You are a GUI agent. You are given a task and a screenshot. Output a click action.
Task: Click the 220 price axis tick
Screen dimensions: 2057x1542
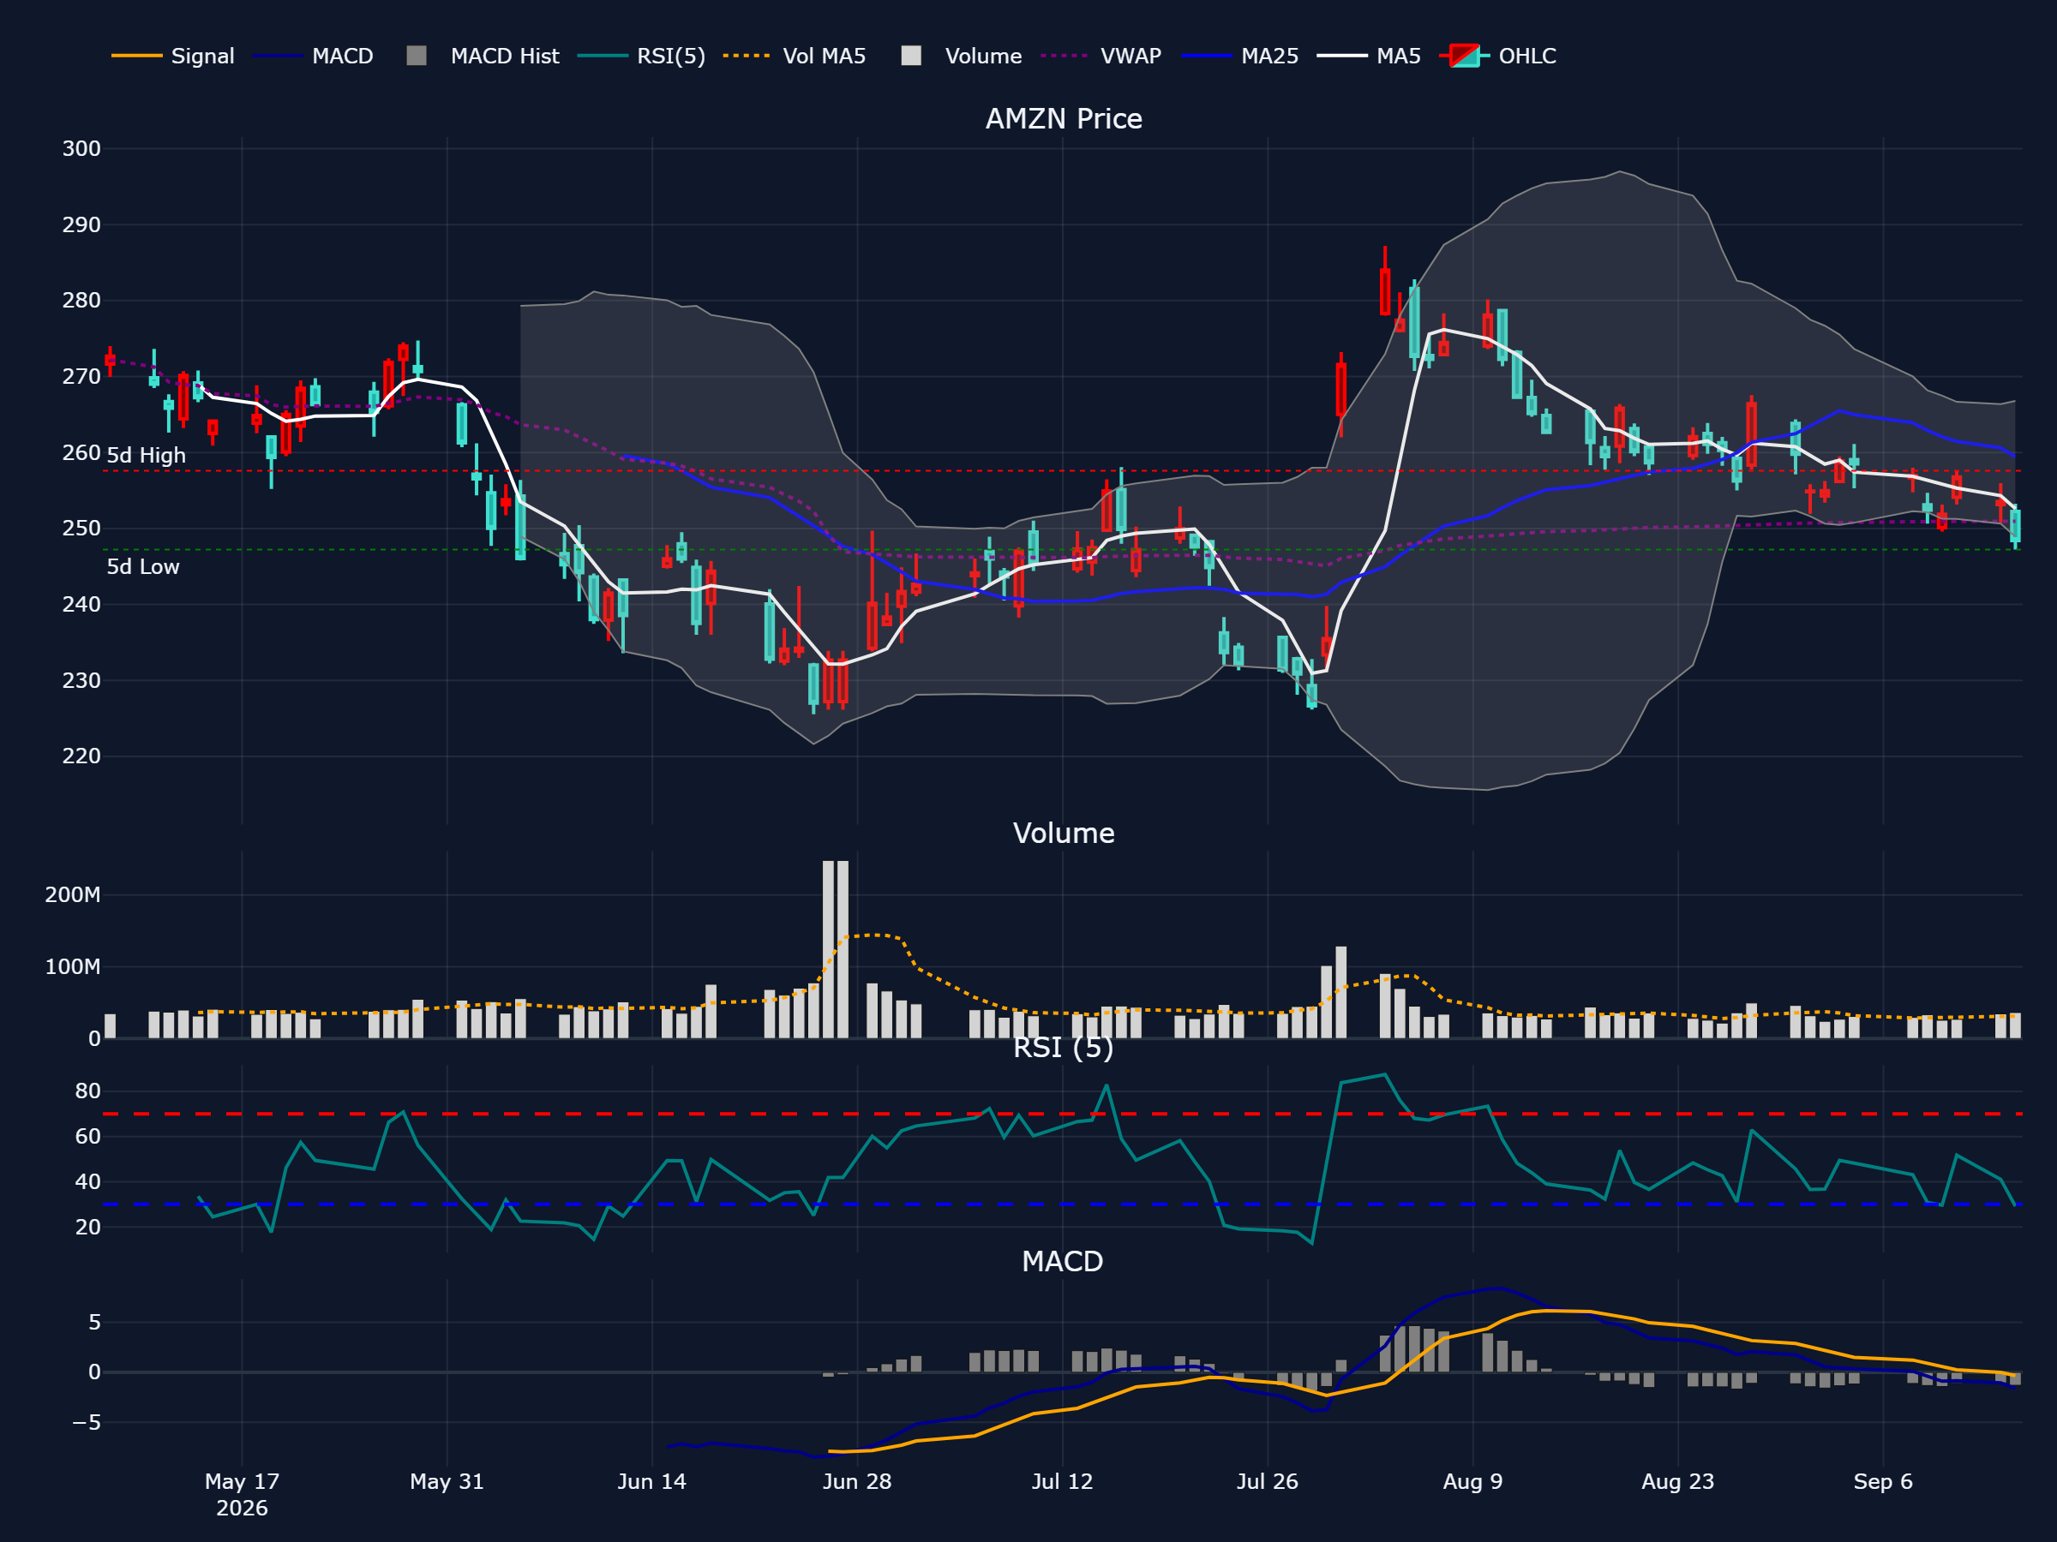point(81,756)
